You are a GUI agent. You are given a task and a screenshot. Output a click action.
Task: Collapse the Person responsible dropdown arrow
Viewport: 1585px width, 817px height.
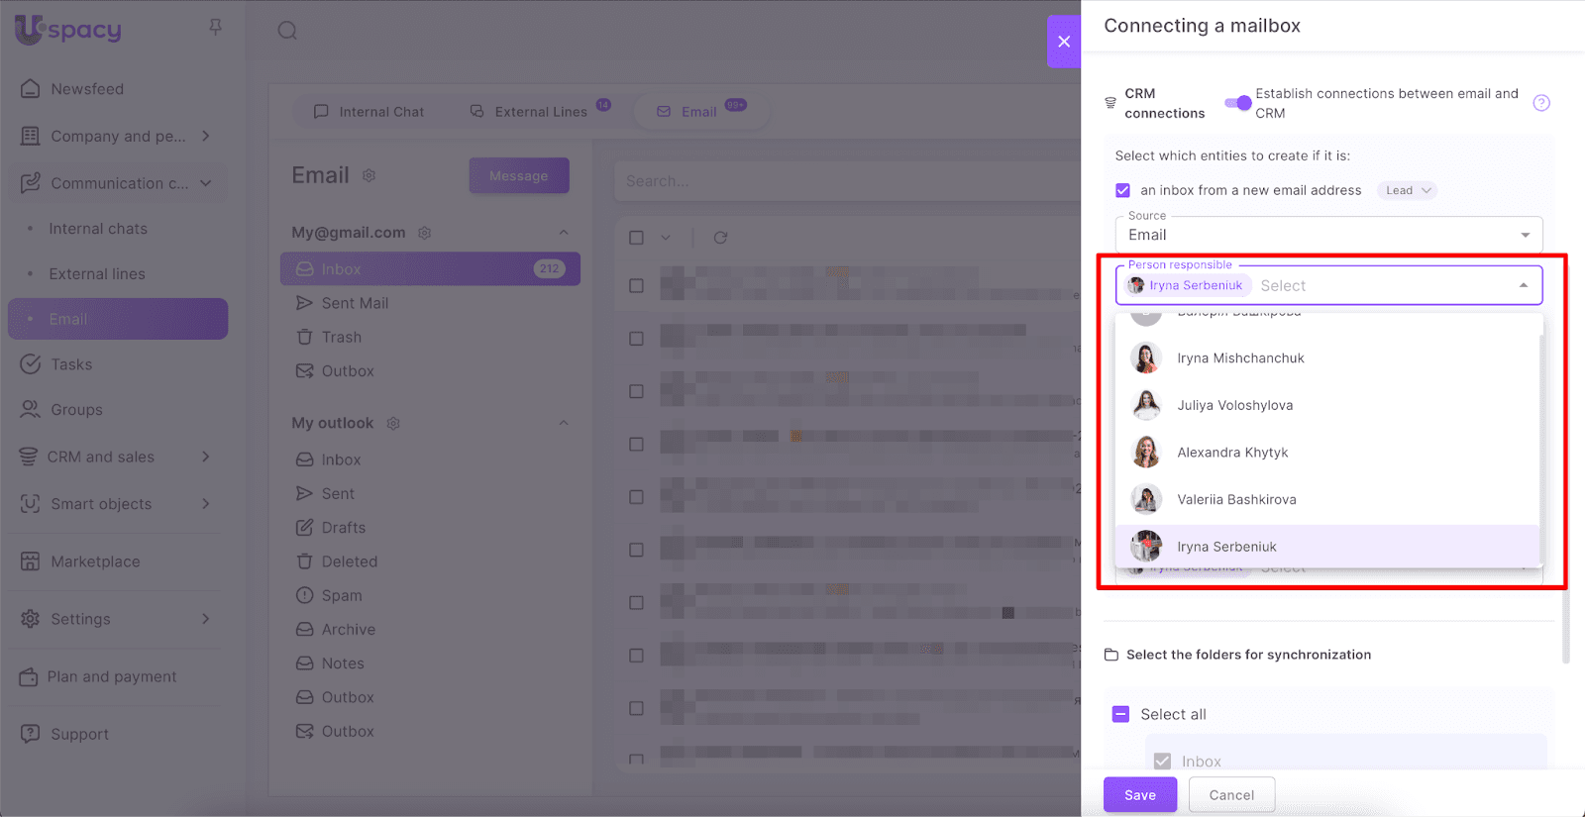1524,285
